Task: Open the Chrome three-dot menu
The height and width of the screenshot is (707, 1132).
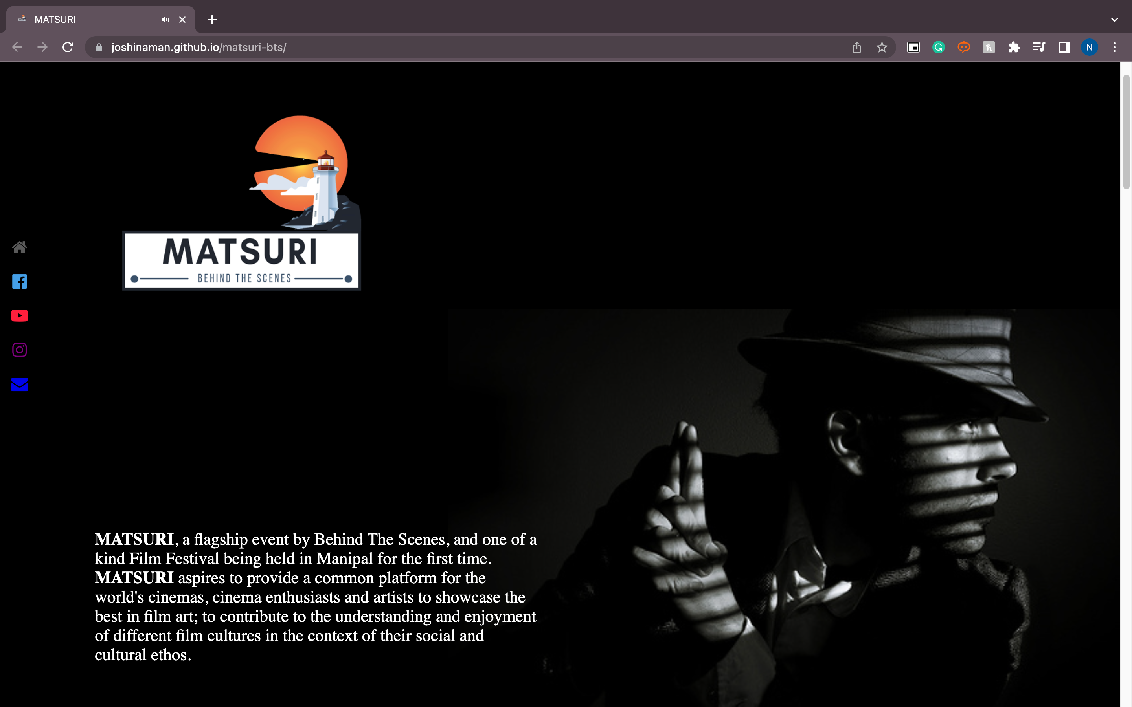Action: click(1115, 47)
